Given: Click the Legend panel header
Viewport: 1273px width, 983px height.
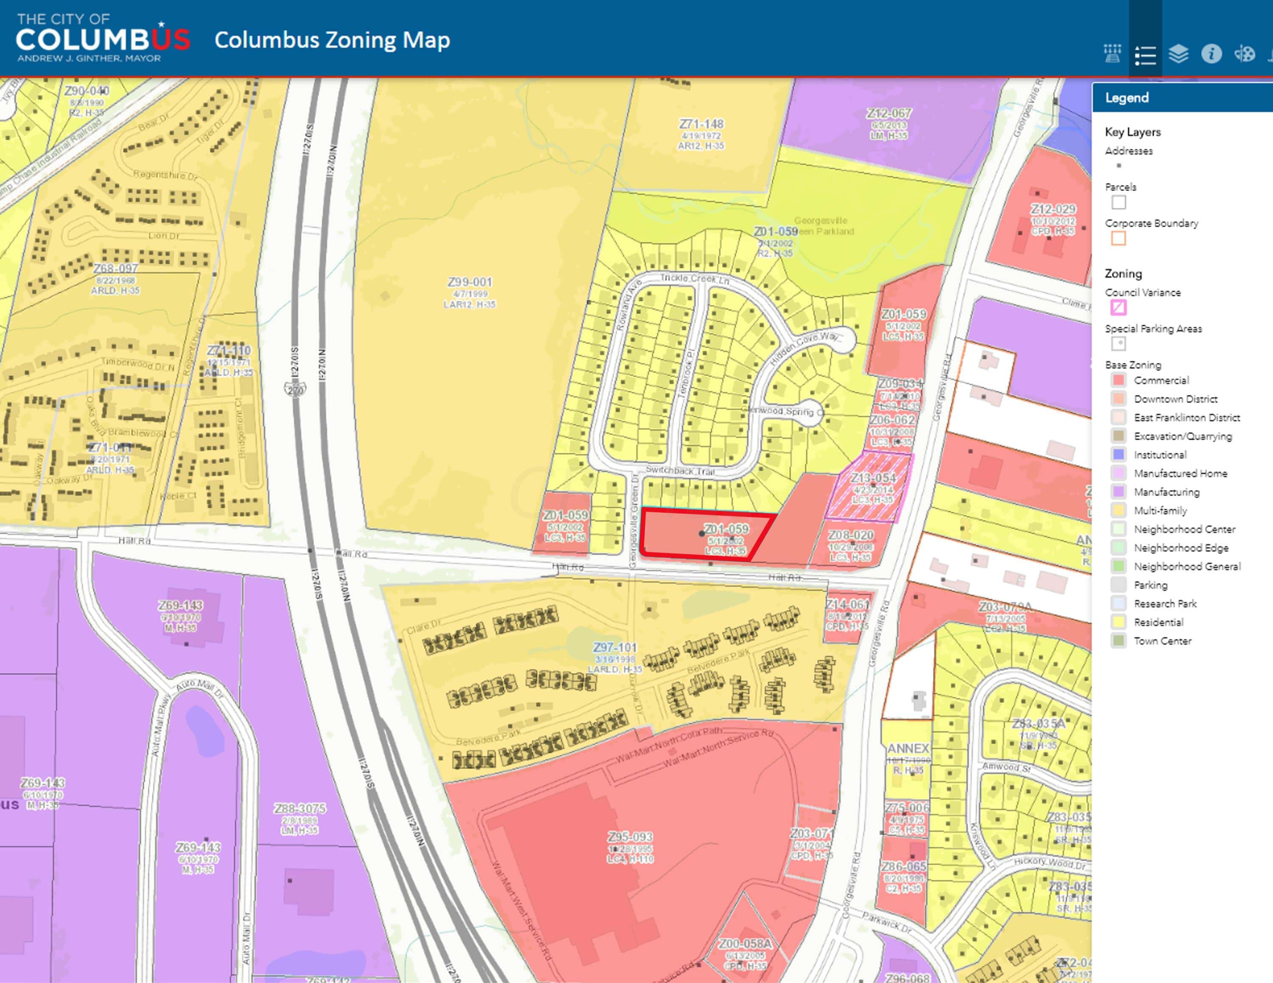Looking at the screenshot, I should (x=1182, y=97).
